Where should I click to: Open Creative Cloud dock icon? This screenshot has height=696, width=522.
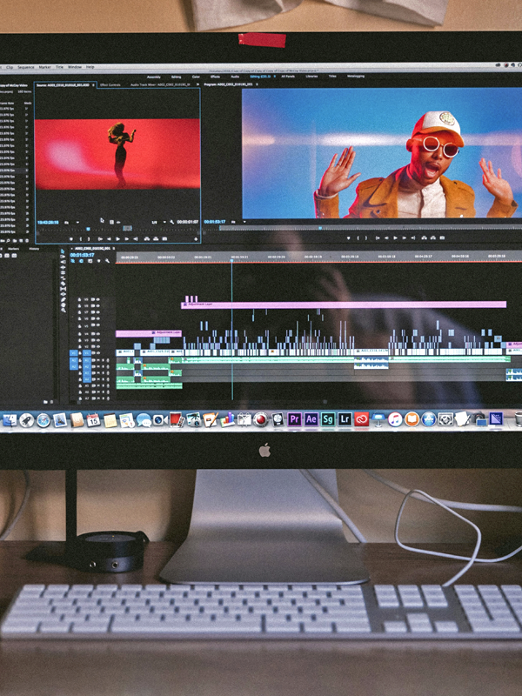click(x=361, y=419)
